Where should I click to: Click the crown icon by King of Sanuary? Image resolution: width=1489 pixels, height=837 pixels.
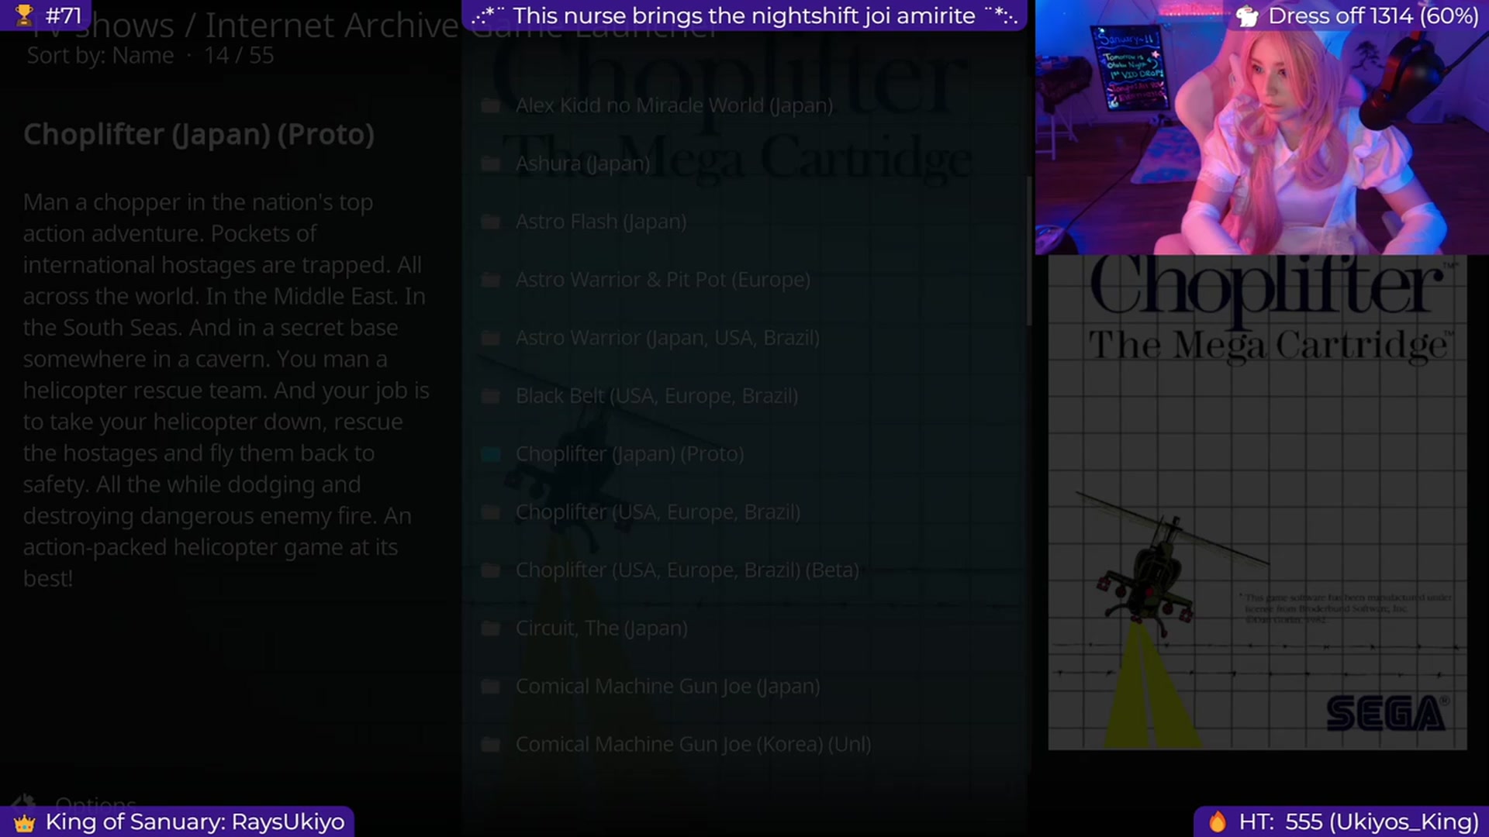(x=25, y=822)
